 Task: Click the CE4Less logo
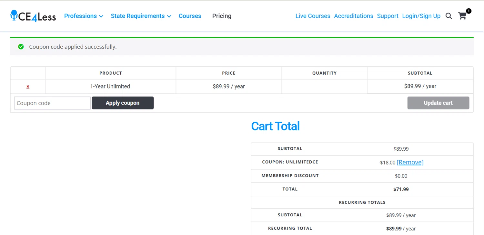point(33,16)
